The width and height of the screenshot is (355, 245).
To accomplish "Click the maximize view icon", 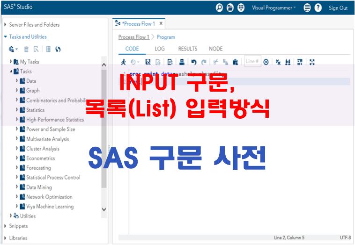I will point(312,62).
